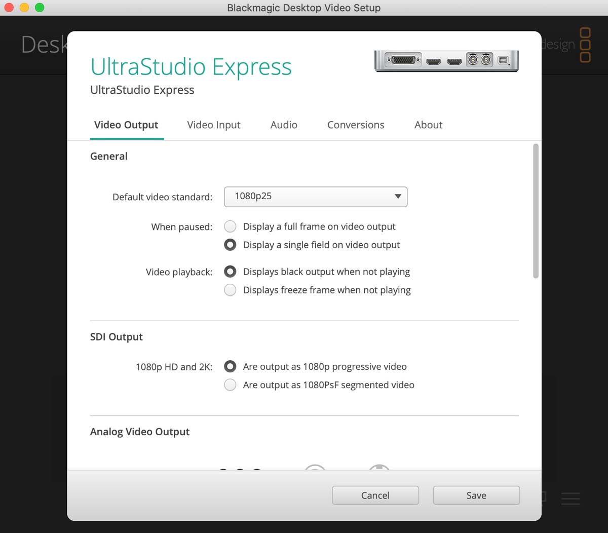Click the SDI Output section heading
This screenshot has width=608, height=533.
pyautogui.click(x=117, y=337)
